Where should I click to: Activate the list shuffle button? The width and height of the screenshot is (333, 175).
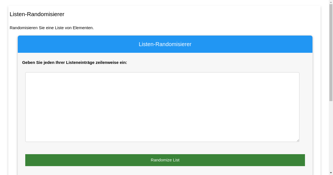click(165, 160)
